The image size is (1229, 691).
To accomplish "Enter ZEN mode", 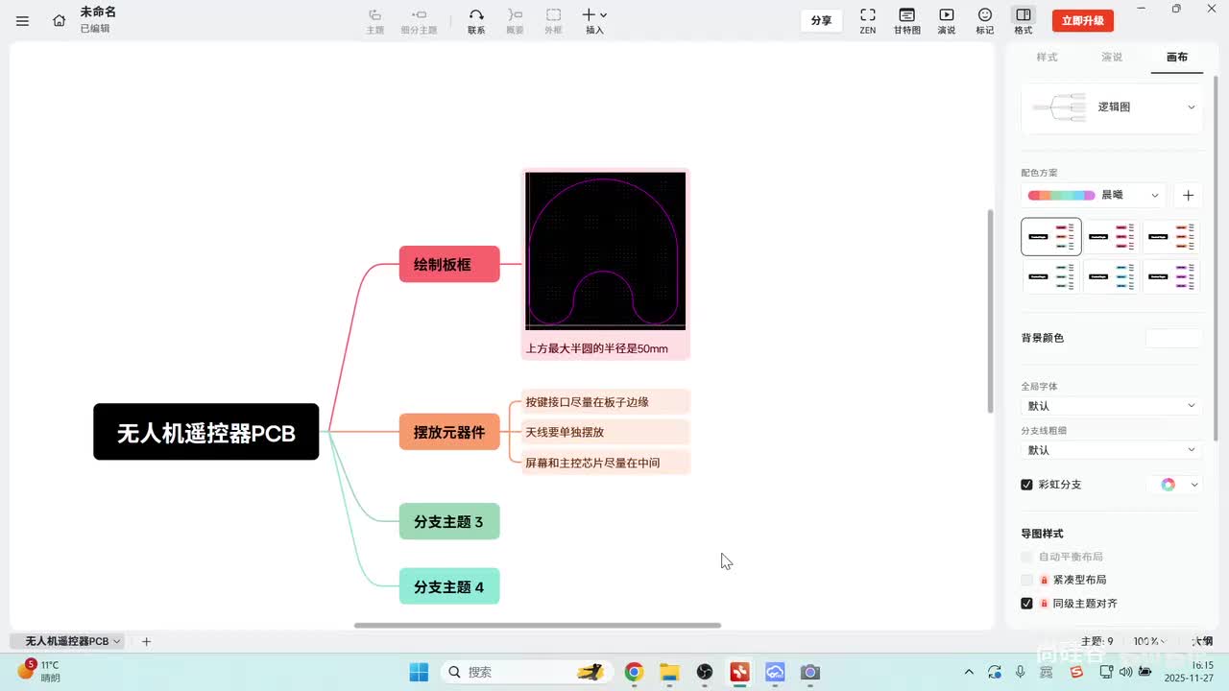I will click(868, 20).
